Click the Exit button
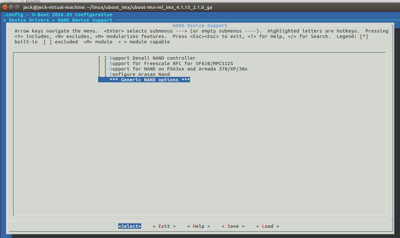Viewport: 400px width, 238px height. (164, 226)
